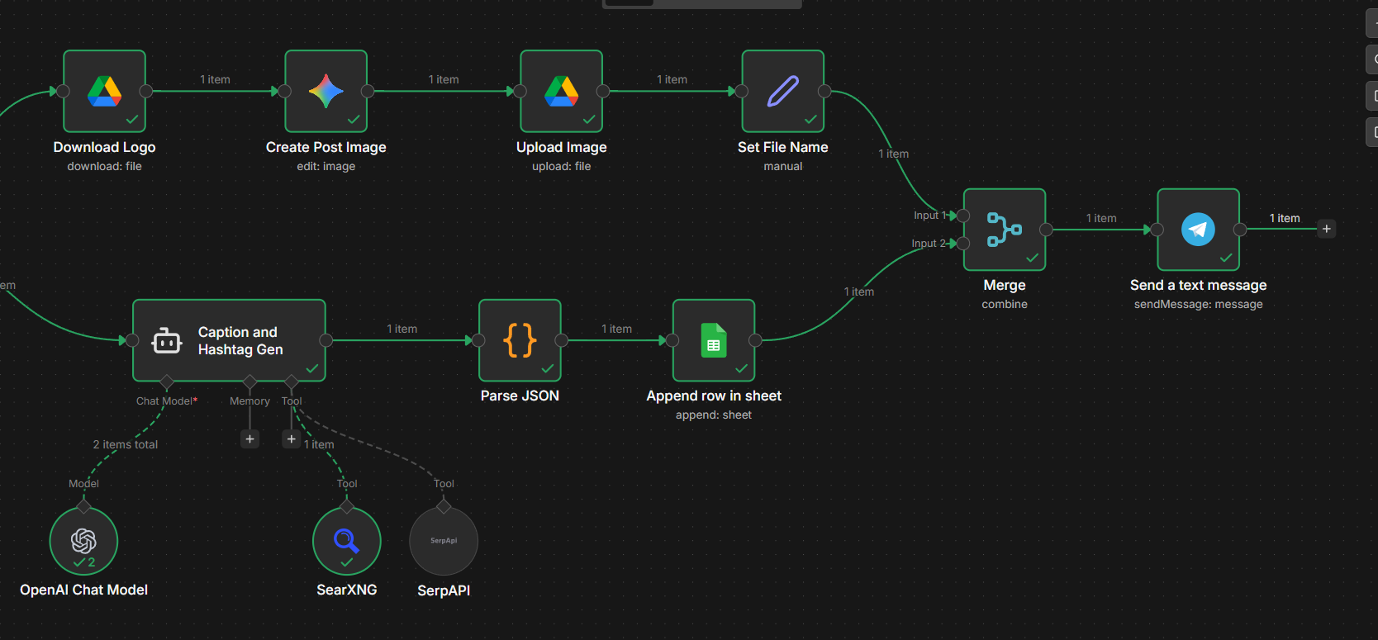
Task: Open the Set File Name pencil node
Action: tap(782, 92)
